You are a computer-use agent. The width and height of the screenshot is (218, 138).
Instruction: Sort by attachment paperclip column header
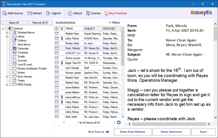pos(62,29)
